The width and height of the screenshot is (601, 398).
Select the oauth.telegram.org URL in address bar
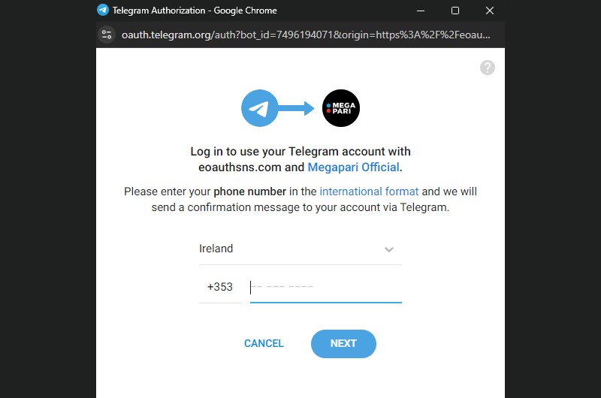(x=306, y=35)
